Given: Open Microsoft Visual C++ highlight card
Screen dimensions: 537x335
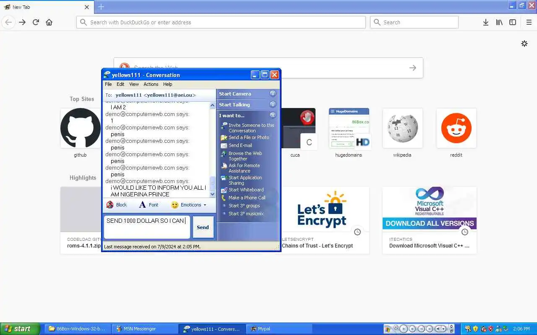Looking at the screenshot, I should pos(430,220).
